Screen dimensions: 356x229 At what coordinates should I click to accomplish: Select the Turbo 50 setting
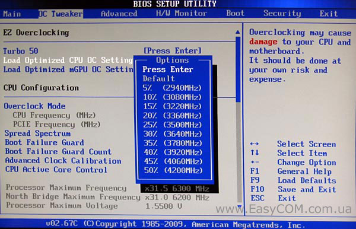[x=21, y=51]
